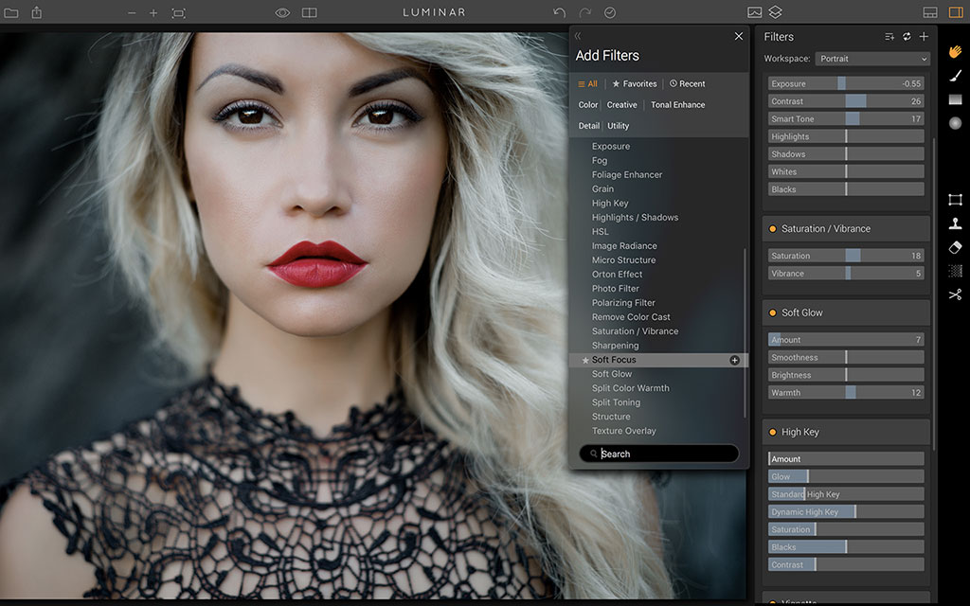Viewport: 970px width, 606px height.
Task: Click the Share export icon
Action: tap(37, 12)
